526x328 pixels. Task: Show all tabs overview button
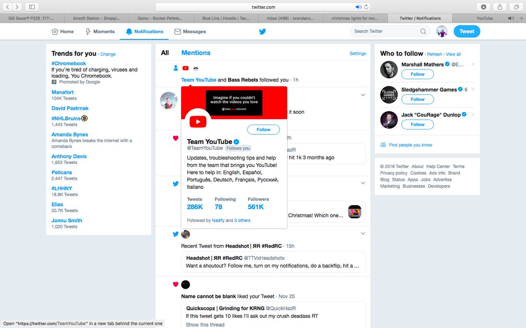(x=516, y=7)
